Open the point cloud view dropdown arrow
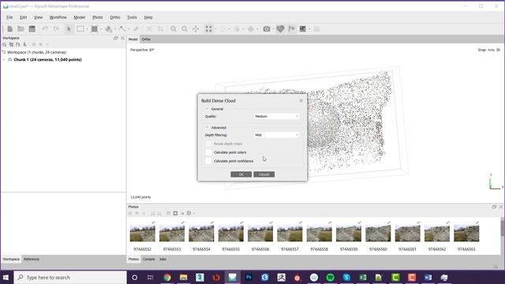Image resolution: width=505 pixels, height=284 pixels. click(215, 29)
